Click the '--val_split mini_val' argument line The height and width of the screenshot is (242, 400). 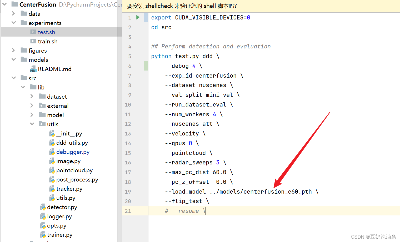click(x=202, y=95)
